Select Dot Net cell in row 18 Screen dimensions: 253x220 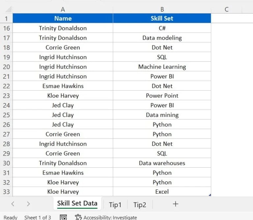click(162, 47)
